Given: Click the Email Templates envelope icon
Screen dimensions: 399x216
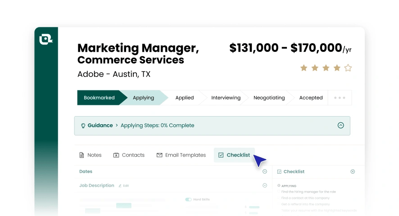Looking at the screenshot, I should tap(159, 155).
